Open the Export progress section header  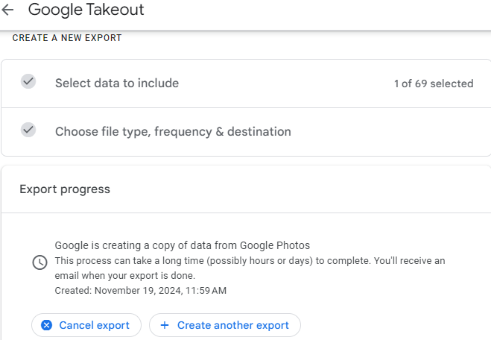65,189
